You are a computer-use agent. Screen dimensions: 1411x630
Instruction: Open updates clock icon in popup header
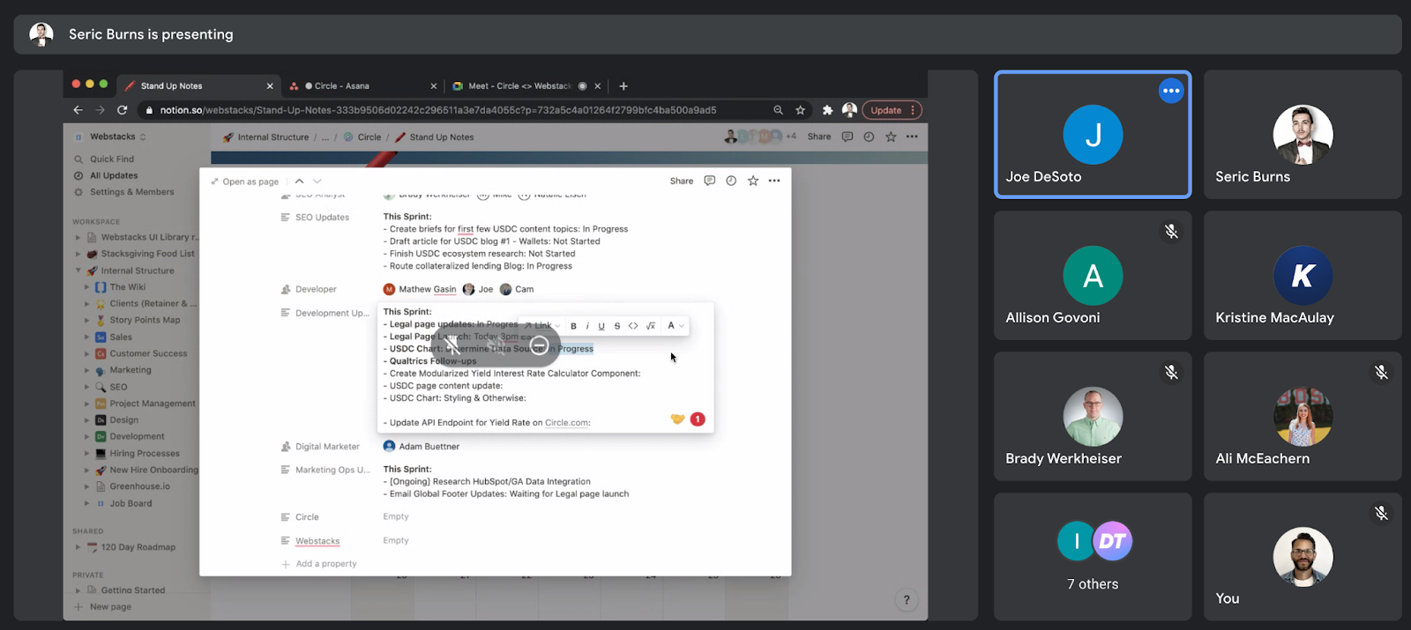731,181
